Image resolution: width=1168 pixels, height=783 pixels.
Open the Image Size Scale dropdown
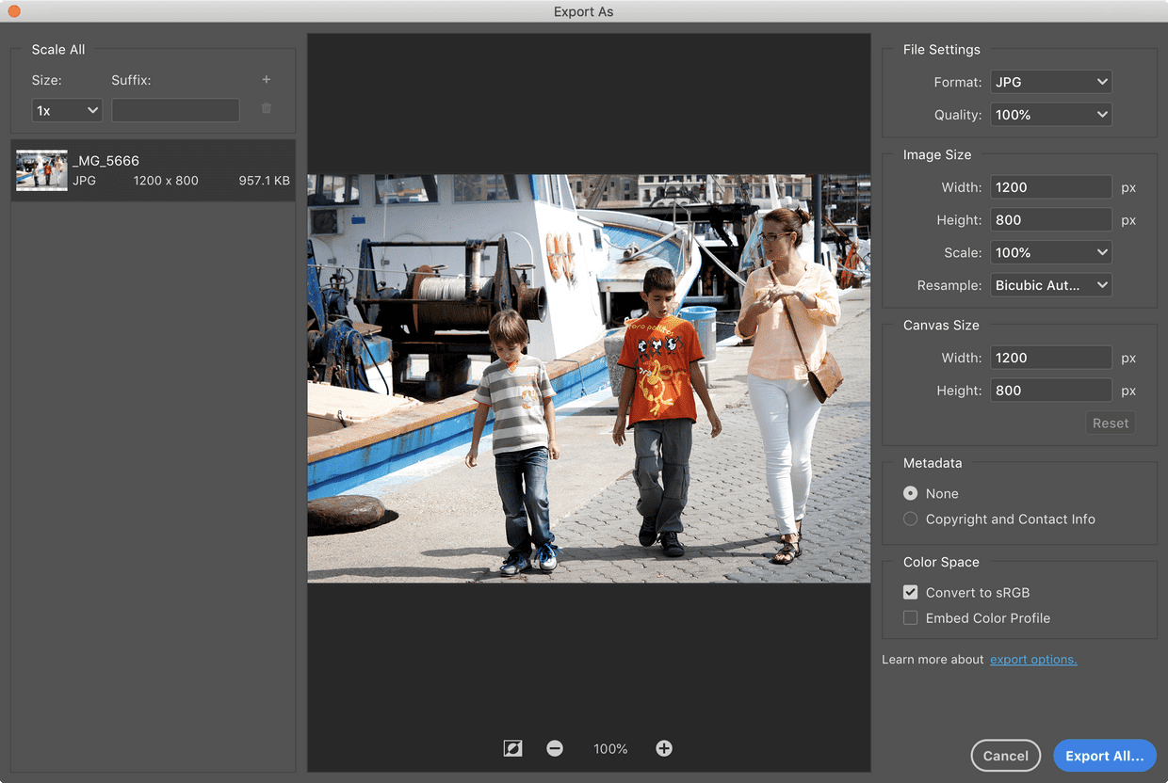1051,252
